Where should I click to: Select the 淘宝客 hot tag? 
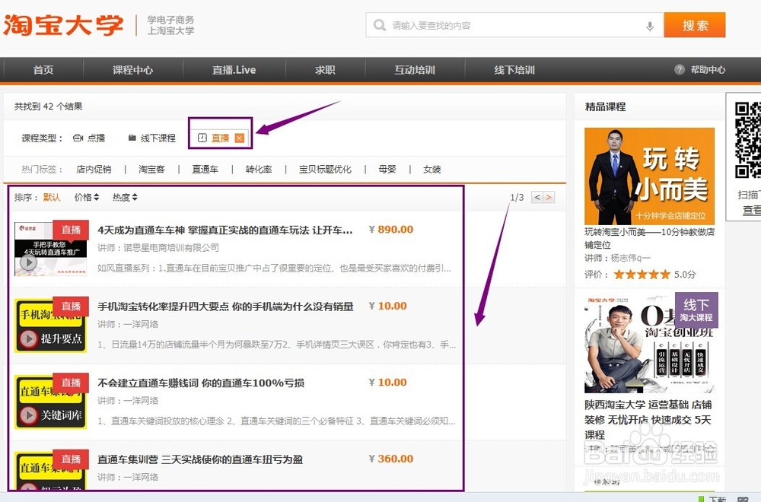click(152, 170)
